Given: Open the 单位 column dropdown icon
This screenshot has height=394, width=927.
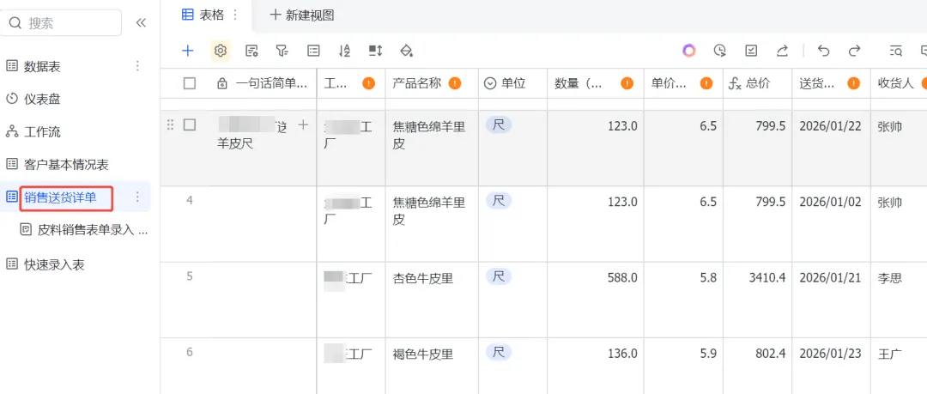Looking at the screenshot, I should coord(490,83).
